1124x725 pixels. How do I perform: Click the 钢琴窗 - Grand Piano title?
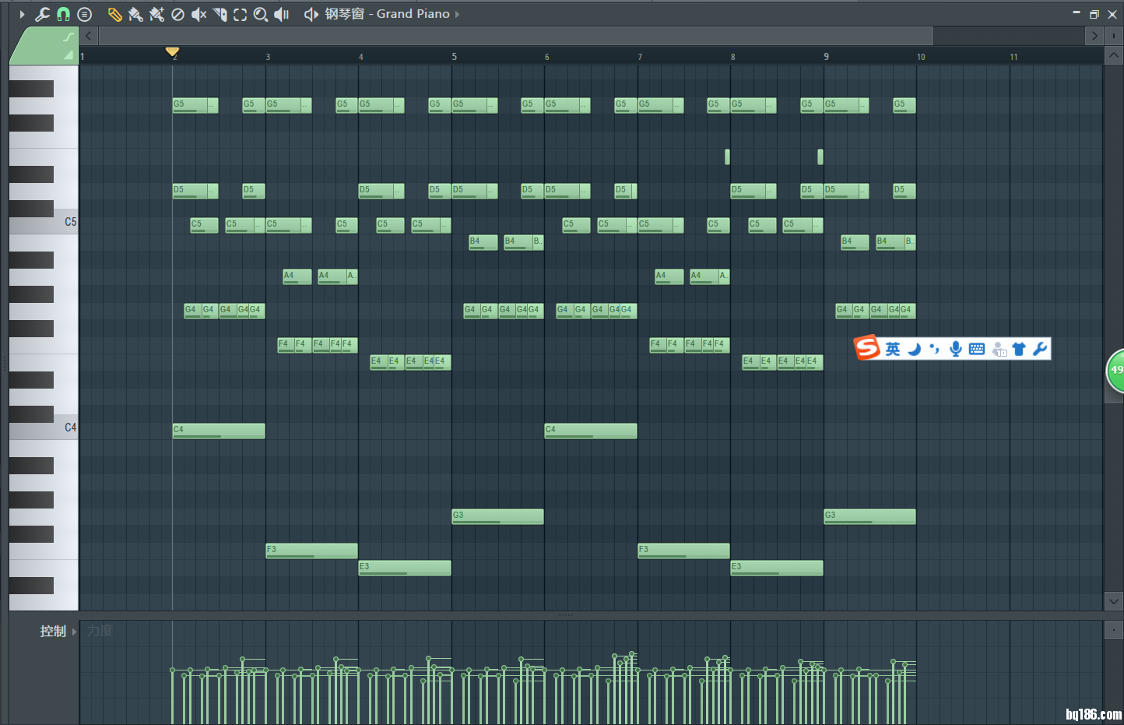coord(387,14)
